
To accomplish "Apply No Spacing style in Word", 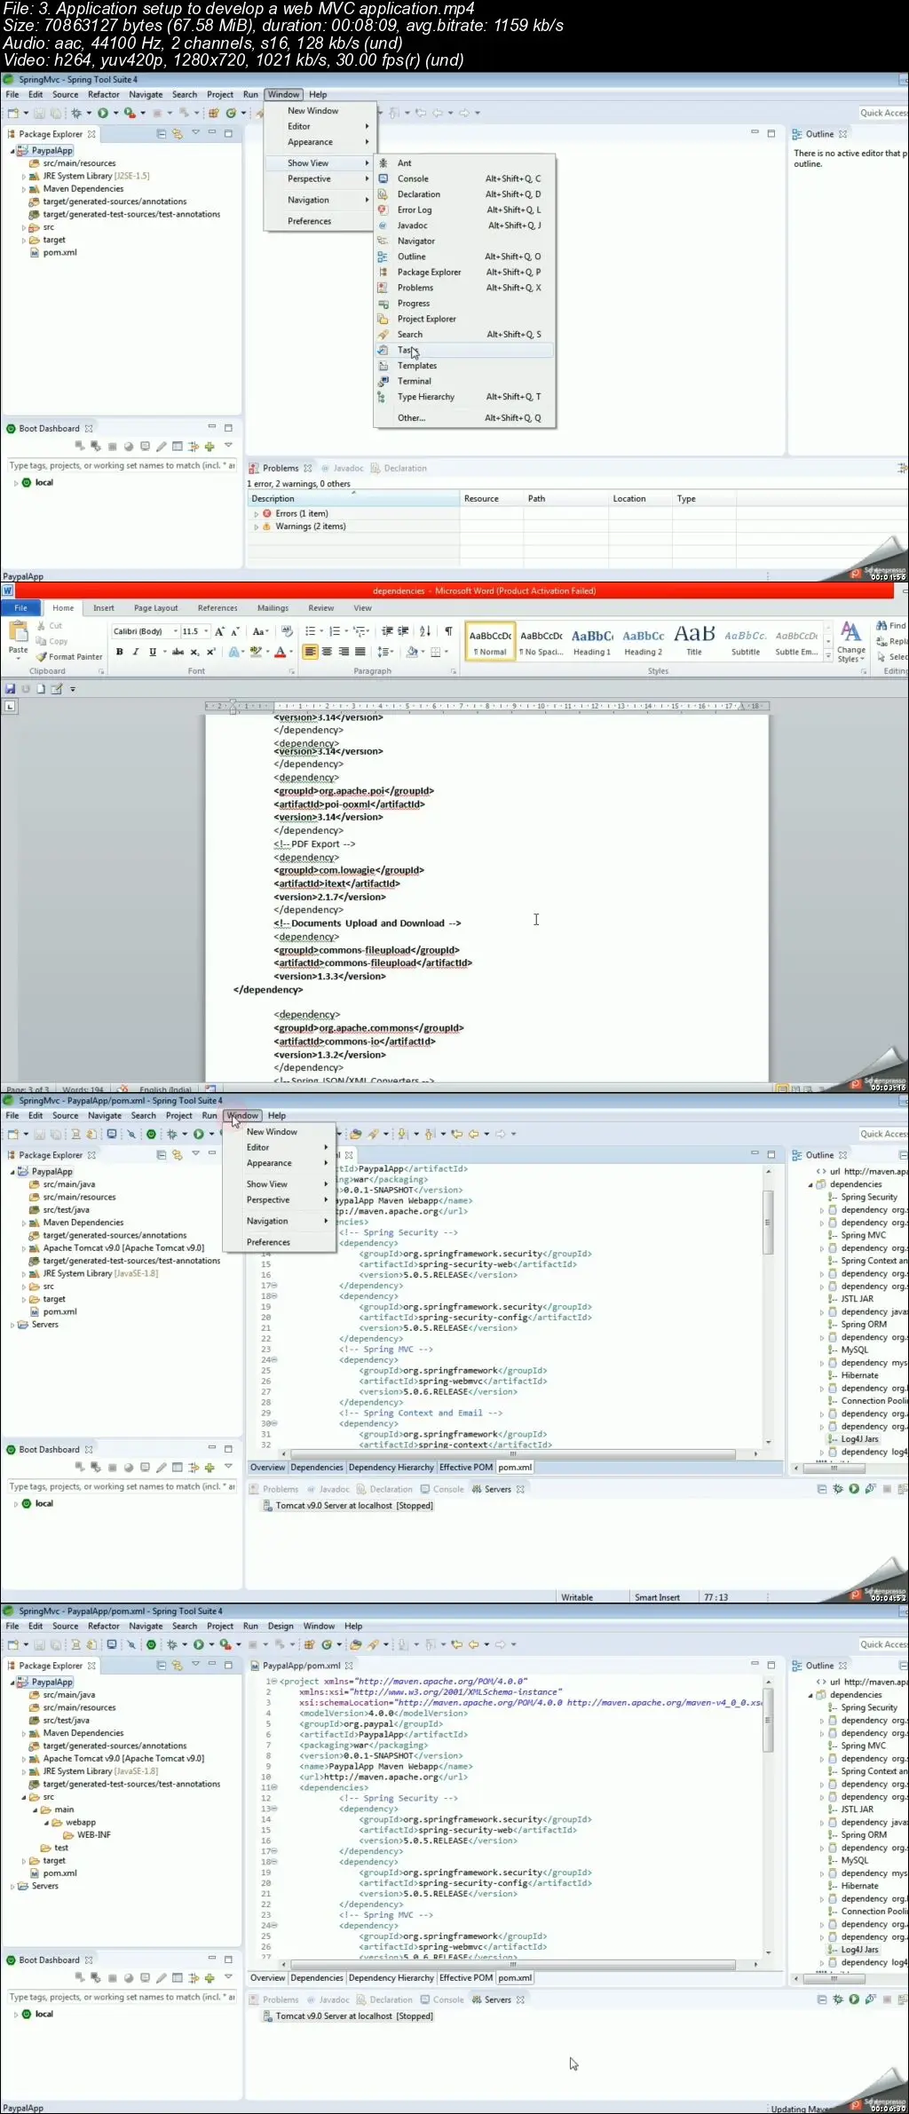I will pyautogui.click(x=541, y=642).
